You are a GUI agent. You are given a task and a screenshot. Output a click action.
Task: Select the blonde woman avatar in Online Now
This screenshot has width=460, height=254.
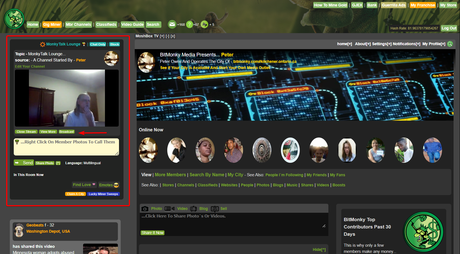[177, 150]
